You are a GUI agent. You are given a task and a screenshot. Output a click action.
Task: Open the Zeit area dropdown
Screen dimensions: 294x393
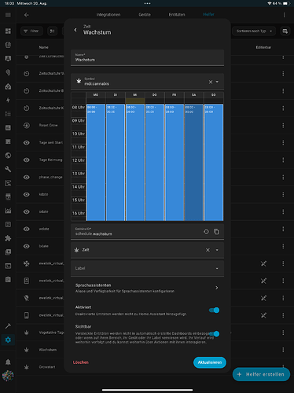pyautogui.click(x=217, y=250)
